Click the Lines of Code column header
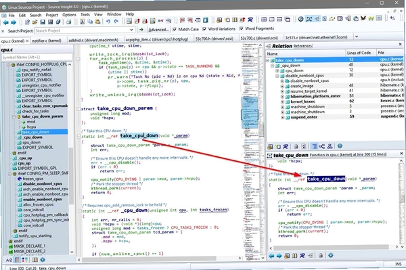 pos(359,53)
